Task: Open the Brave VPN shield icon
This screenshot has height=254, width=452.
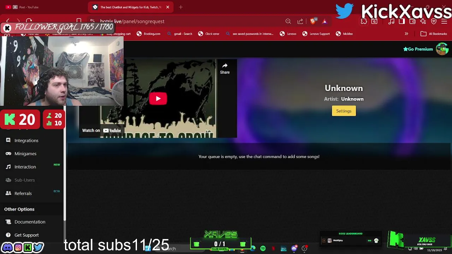Action: click(x=434, y=22)
